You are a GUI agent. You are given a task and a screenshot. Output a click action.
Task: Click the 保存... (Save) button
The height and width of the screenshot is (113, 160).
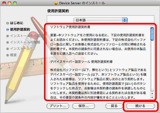pos(83,106)
